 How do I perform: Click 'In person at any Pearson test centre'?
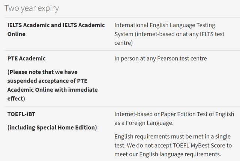coord(160,59)
